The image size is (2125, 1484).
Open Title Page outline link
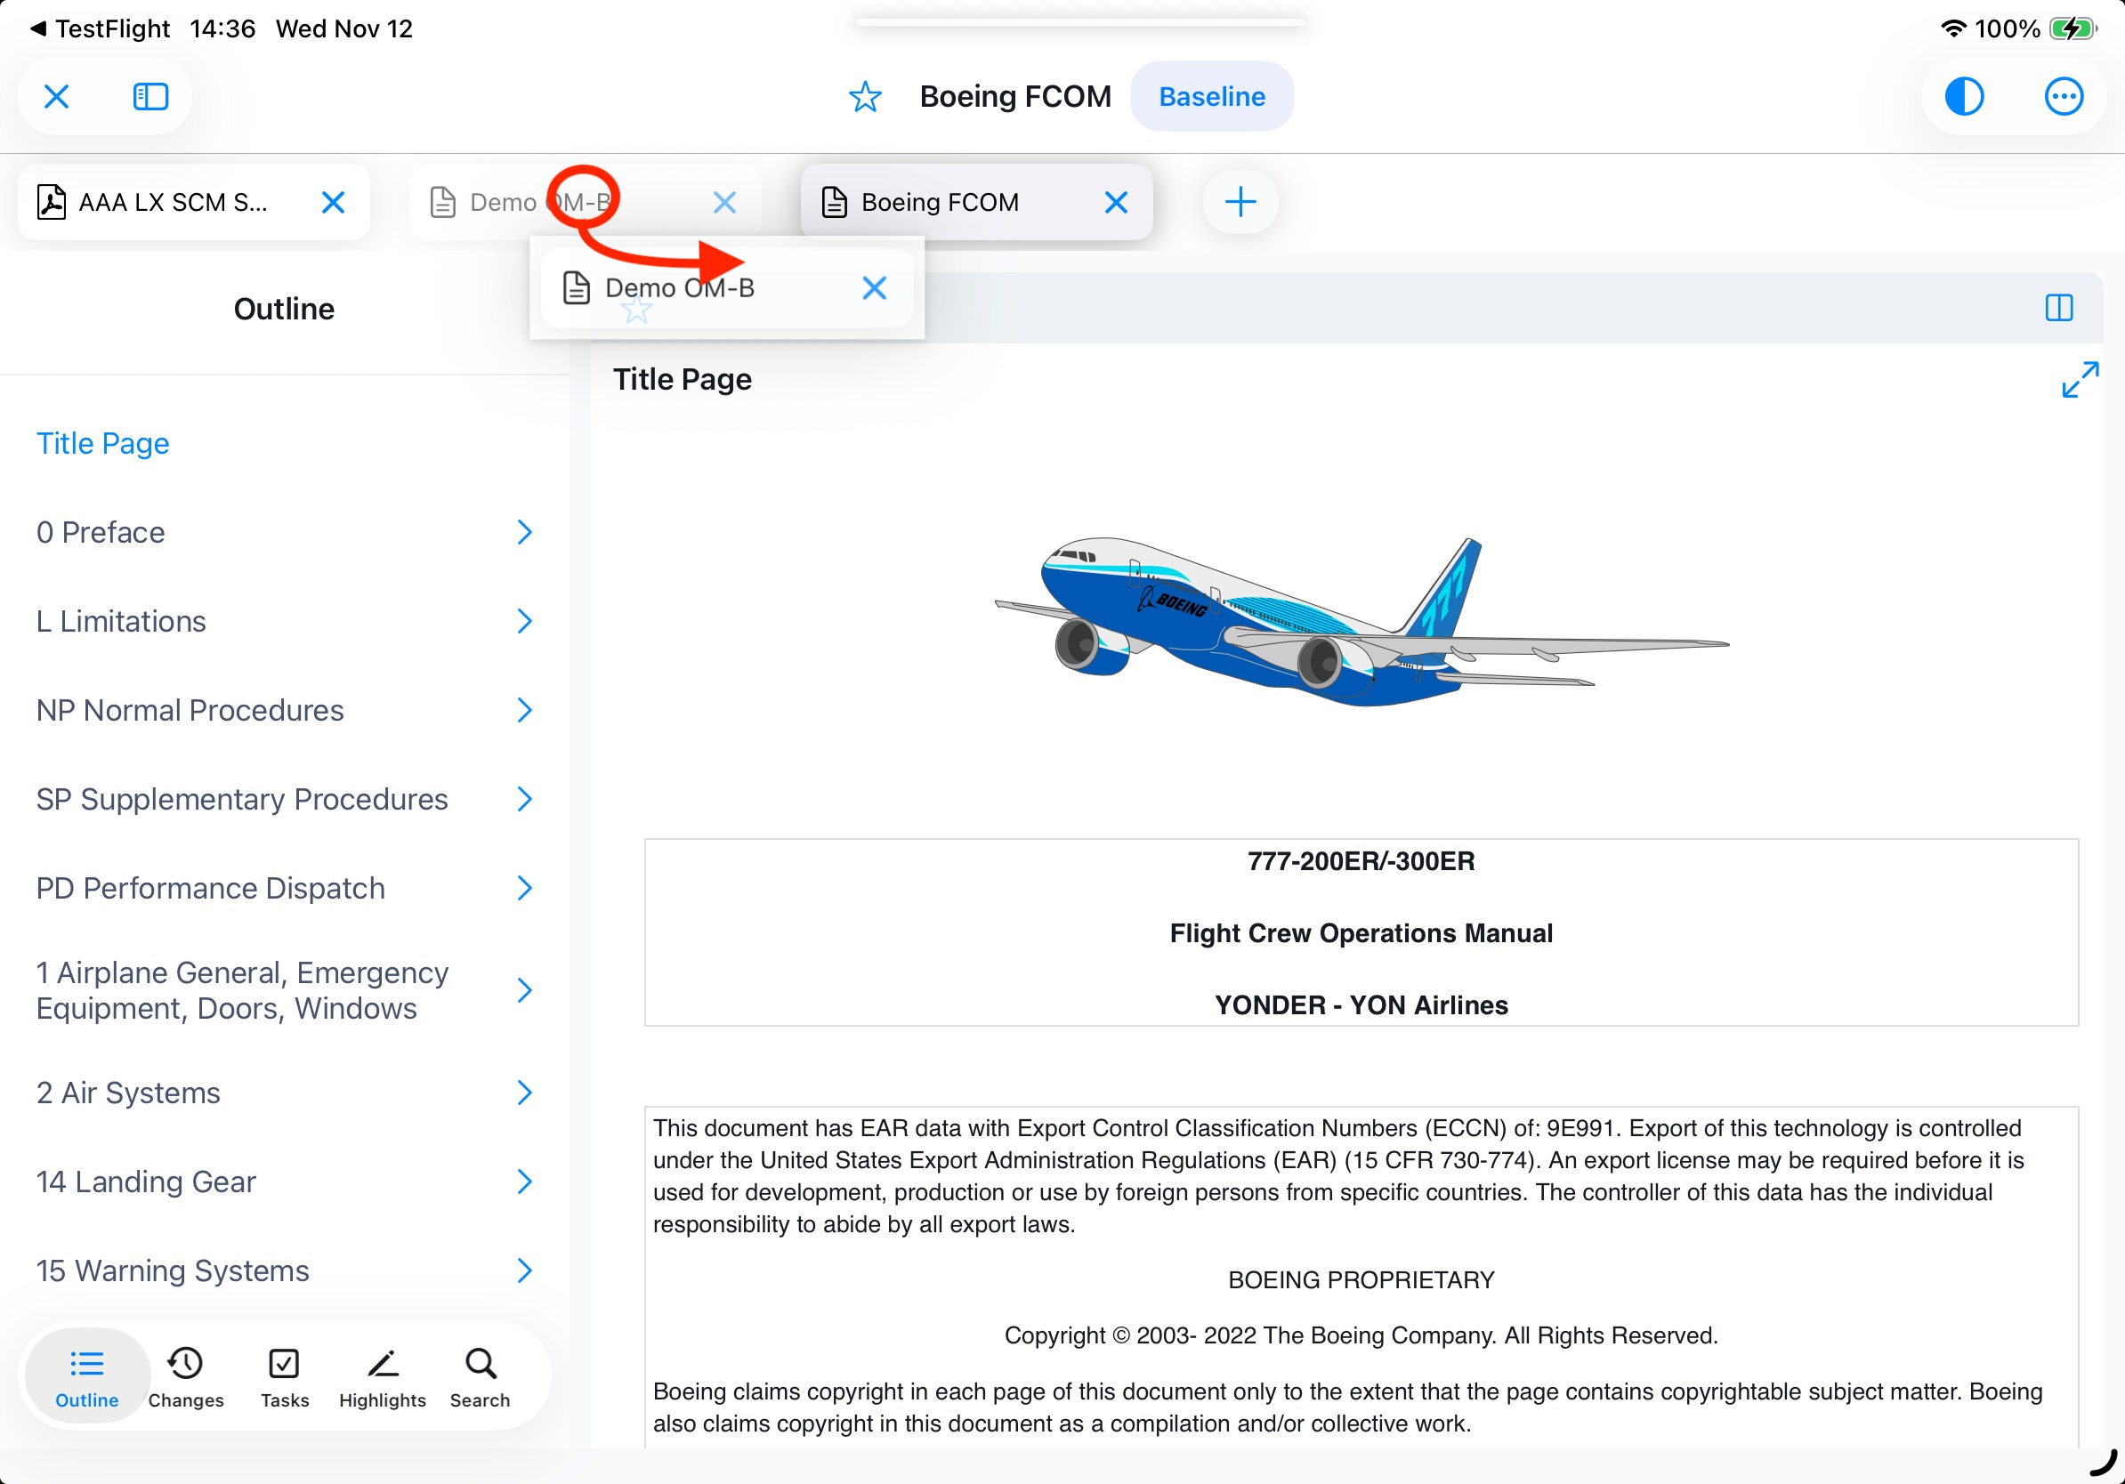(x=102, y=443)
